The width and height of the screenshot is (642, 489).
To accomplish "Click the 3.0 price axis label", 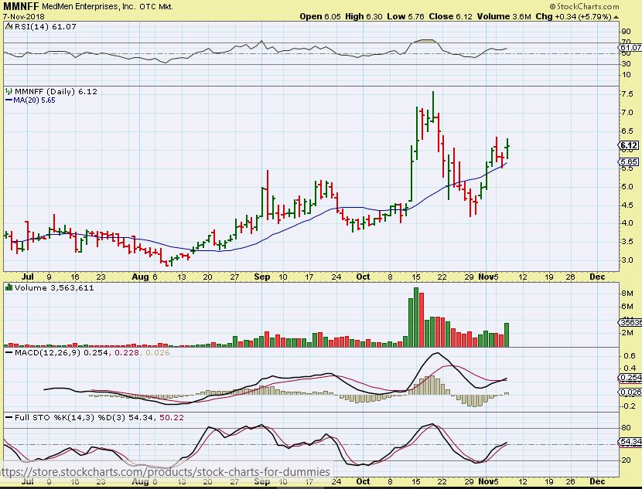I will click(627, 260).
